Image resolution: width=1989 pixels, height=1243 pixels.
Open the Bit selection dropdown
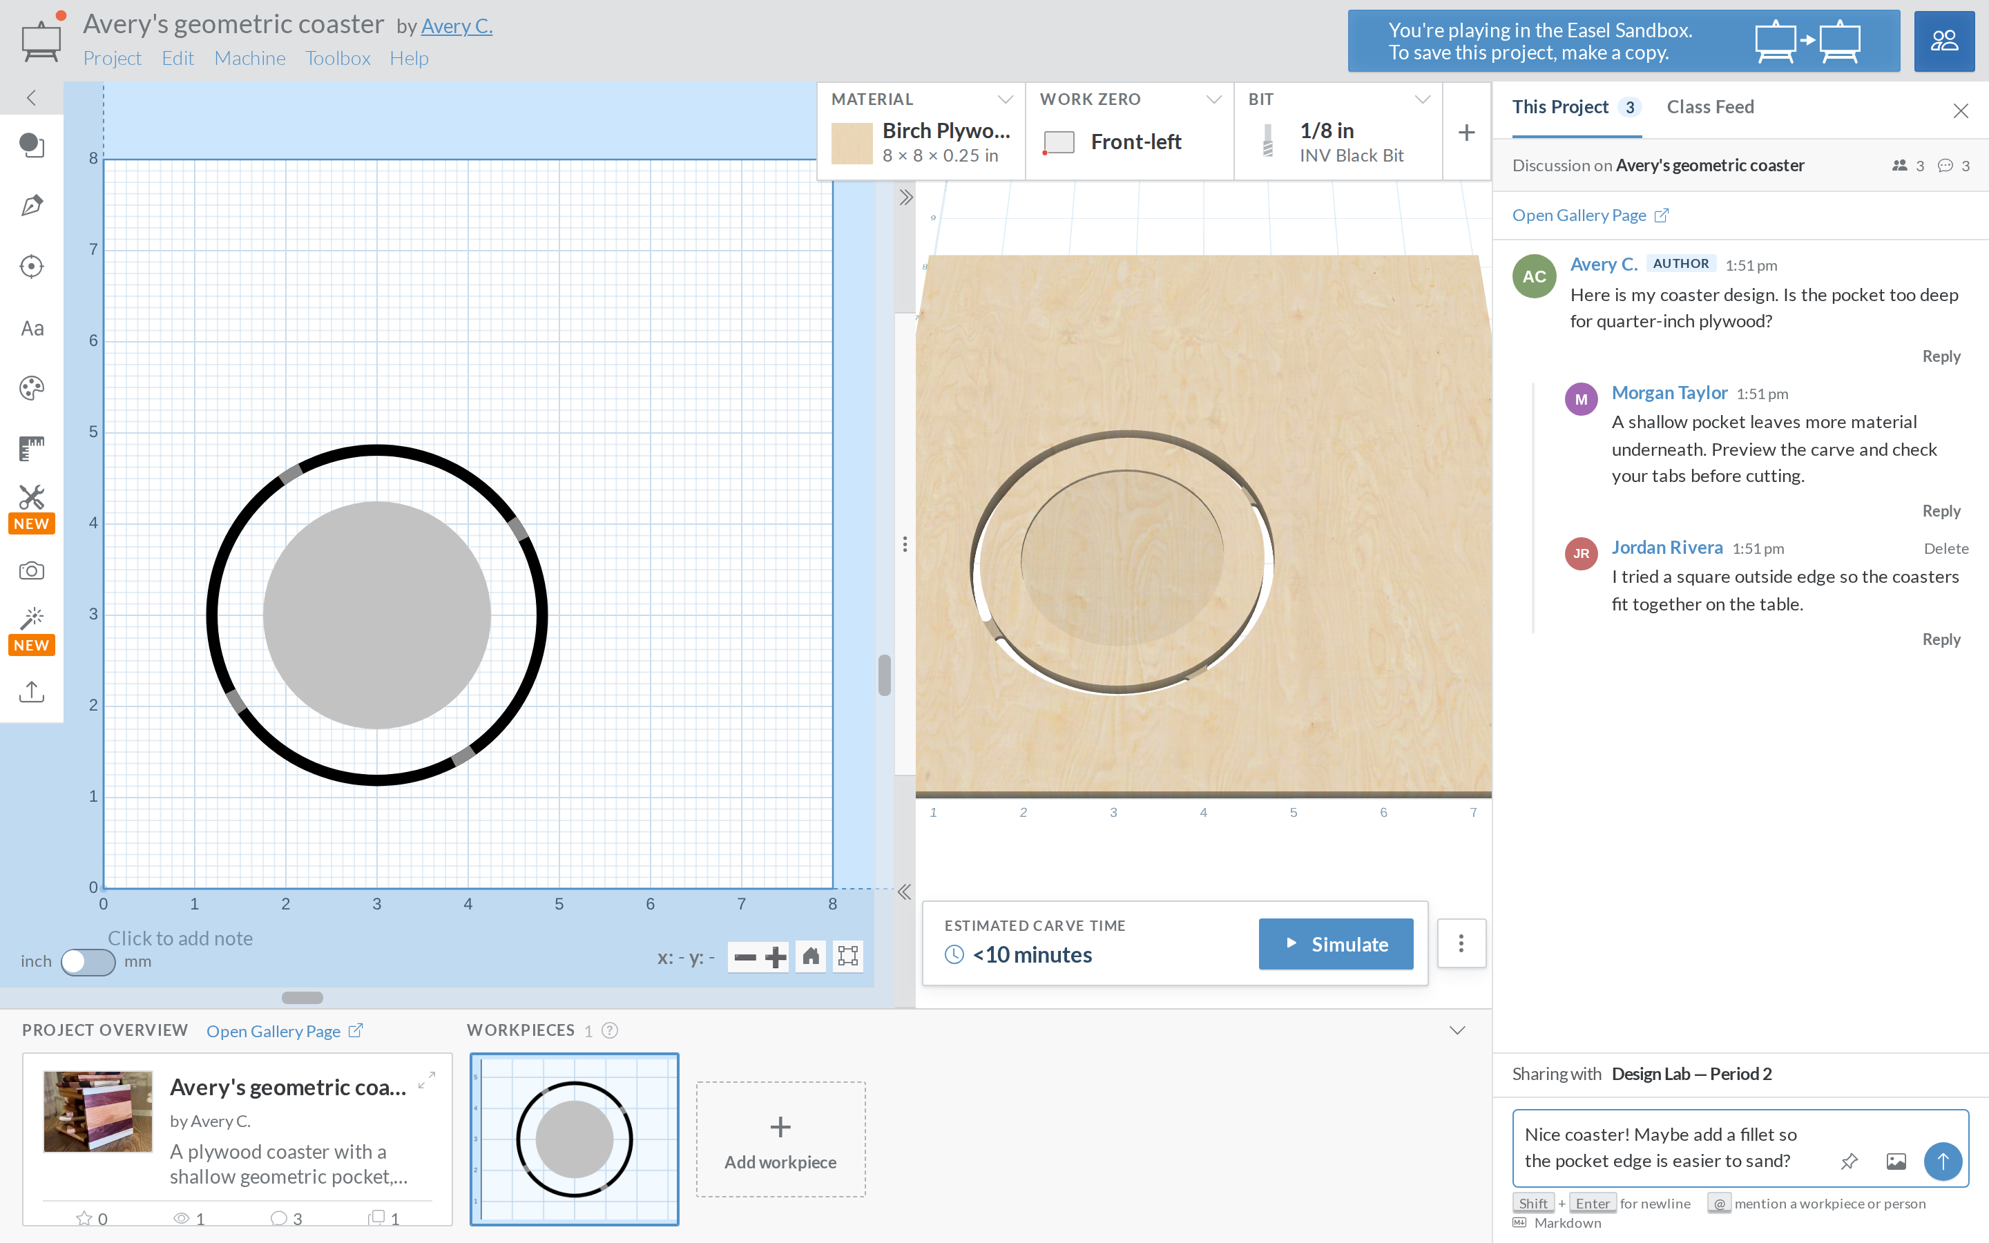pos(1422,99)
